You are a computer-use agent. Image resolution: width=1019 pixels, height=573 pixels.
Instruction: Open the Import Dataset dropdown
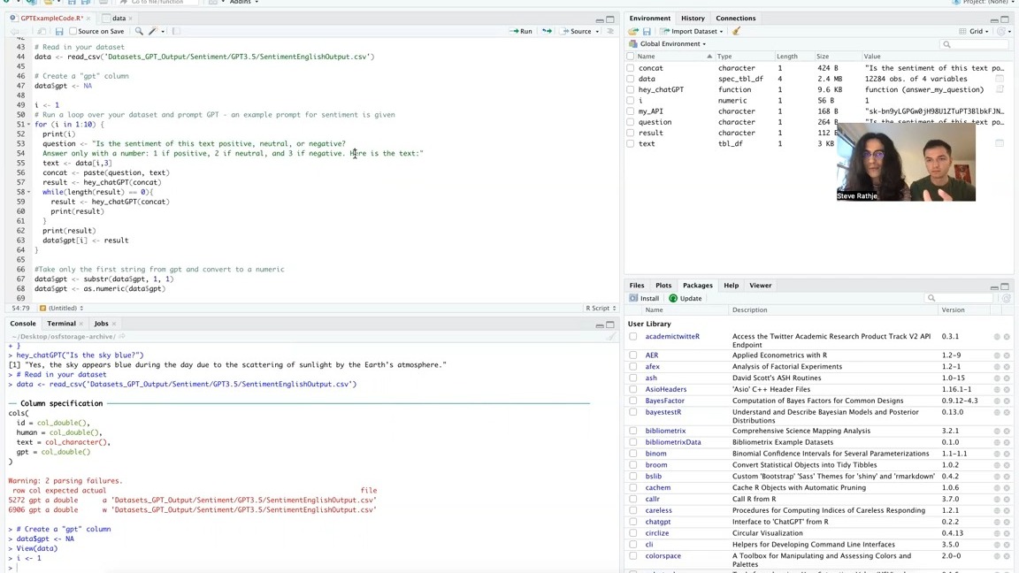(692, 31)
